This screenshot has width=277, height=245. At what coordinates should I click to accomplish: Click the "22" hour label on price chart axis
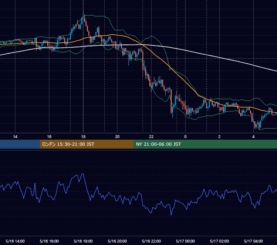(x=151, y=137)
